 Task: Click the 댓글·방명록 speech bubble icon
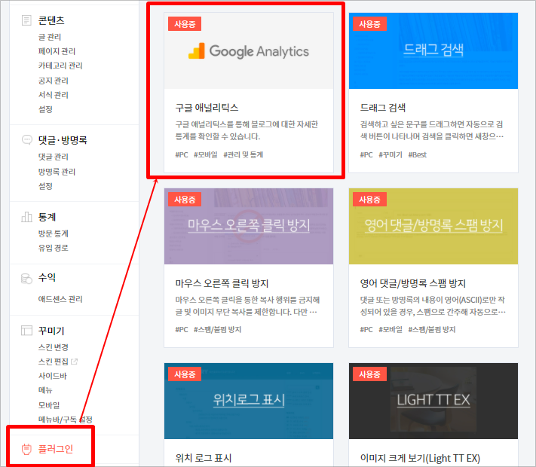tap(26, 140)
